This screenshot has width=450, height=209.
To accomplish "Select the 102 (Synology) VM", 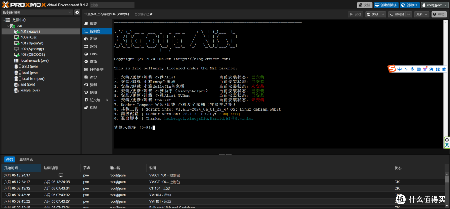I will (32, 49).
